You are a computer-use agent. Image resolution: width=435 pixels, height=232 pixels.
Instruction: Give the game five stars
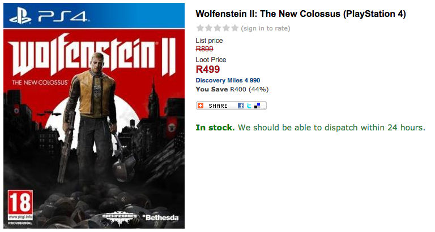pos(235,28)
